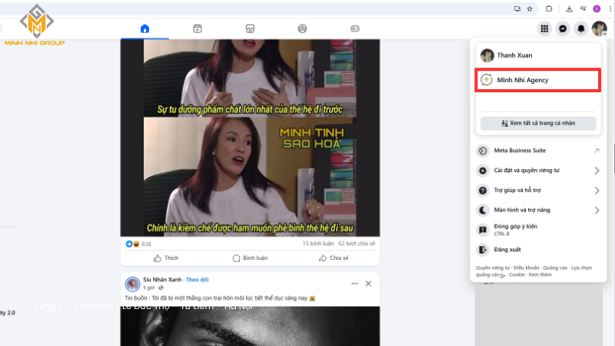Viewport: 615px width, 346px height.
Task: Expand chevron beside Trợ giúp và hỗ trợ
Action: [x=597, y=191]
